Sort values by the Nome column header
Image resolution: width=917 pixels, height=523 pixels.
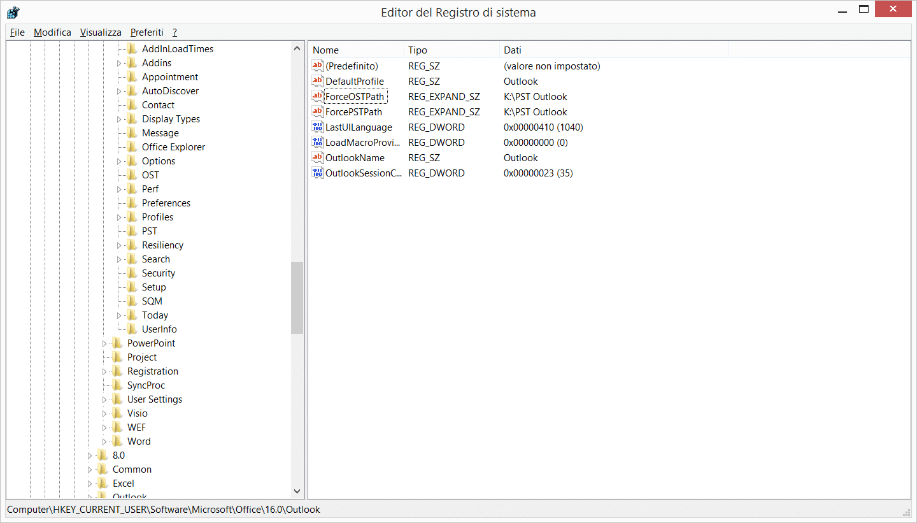coord(356,50)
